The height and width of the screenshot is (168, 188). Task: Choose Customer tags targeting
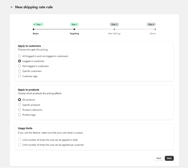pos(20,76)
